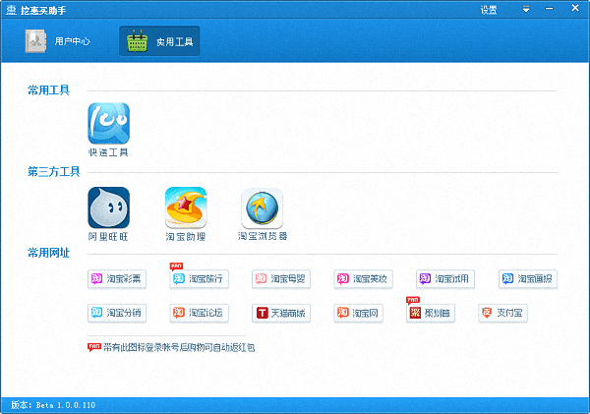This screenshot has width=590, height=414.
Task: Launch 阿里旺旺 from third-party tools
Action: pos(108,207)
